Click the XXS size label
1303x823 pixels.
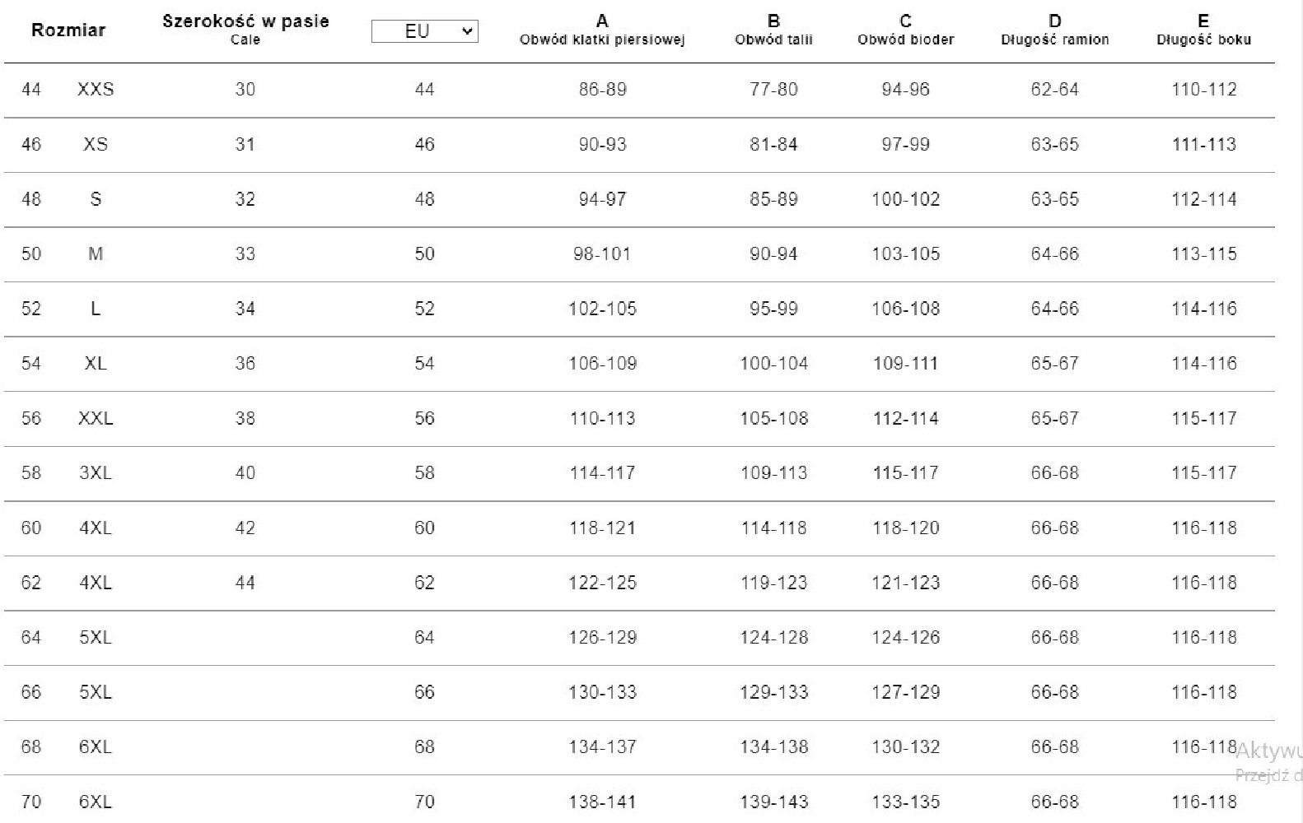click(96, 90)
